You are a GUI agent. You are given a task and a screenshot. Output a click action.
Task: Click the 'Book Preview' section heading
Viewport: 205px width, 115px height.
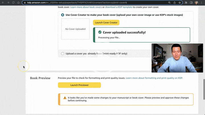(x=40, y=78)
